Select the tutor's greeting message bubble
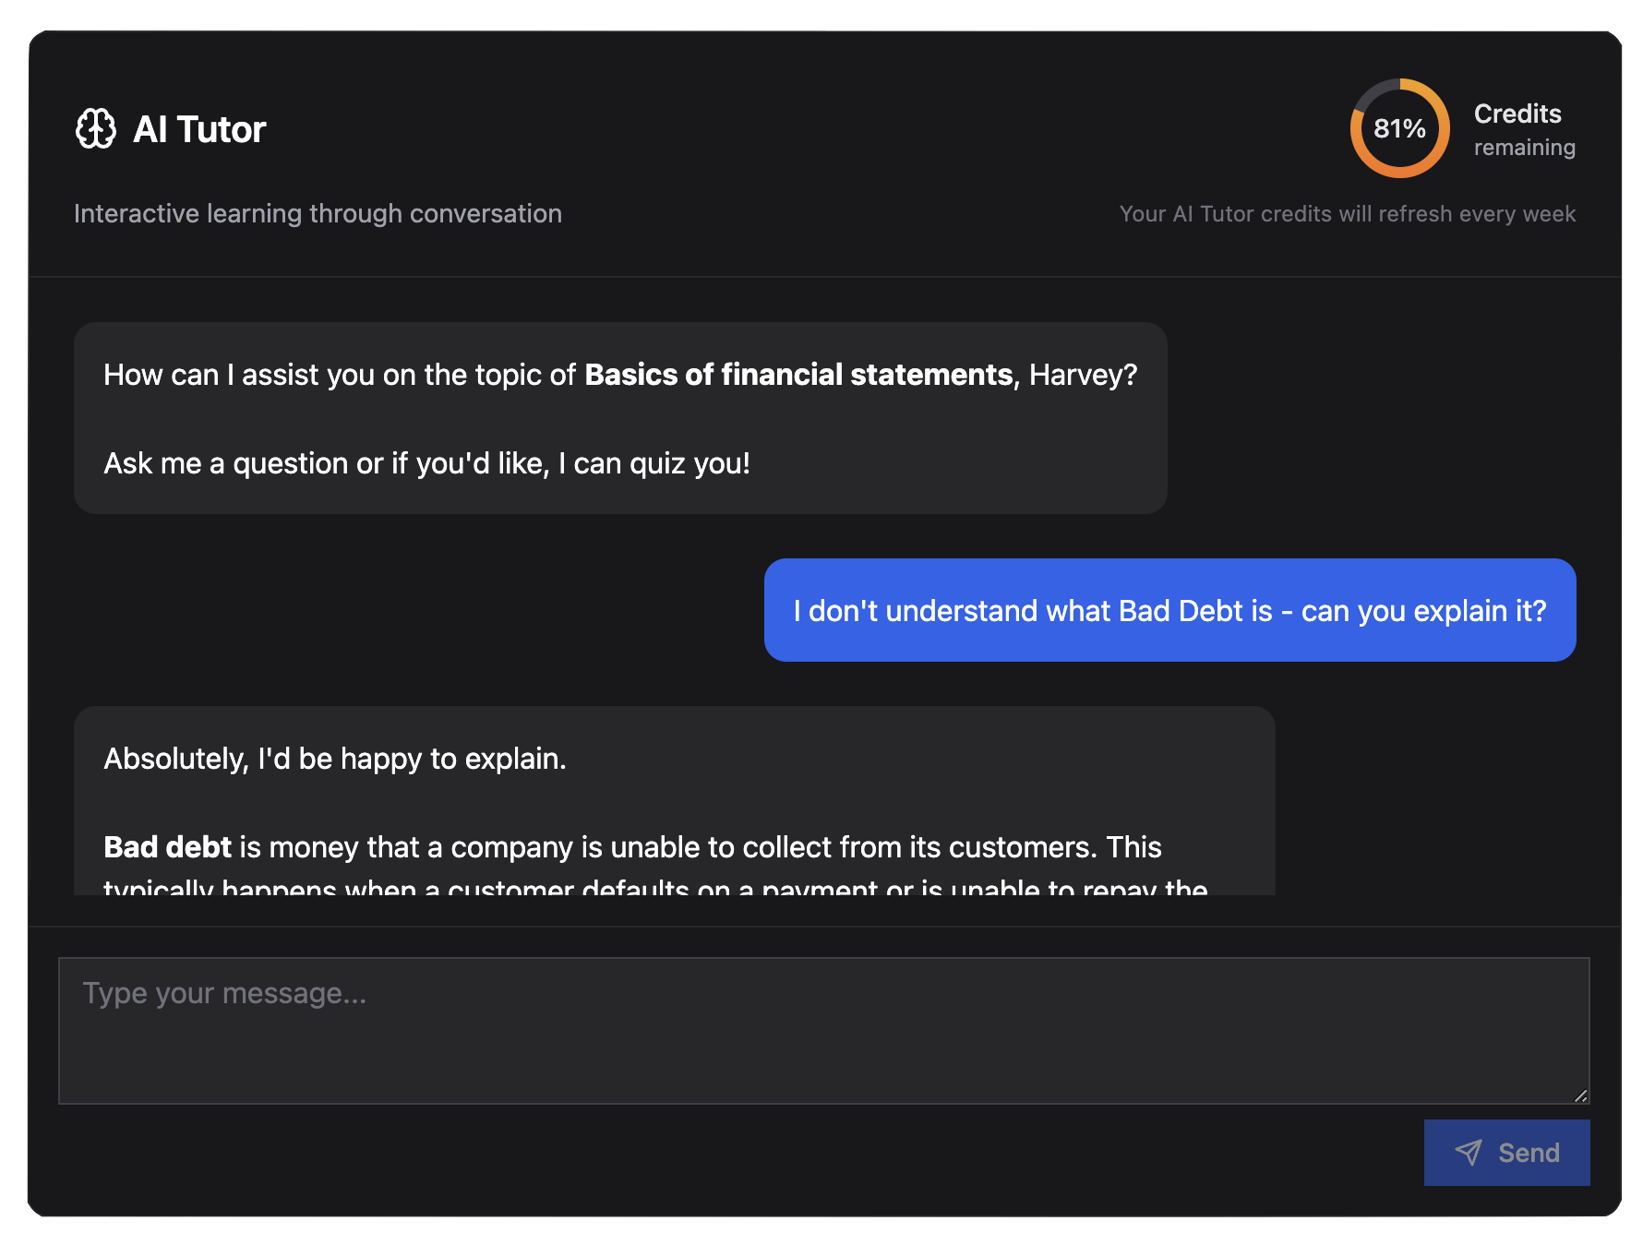 tap(620, 418)
